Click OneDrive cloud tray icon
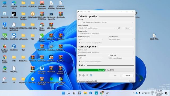 coord(137,93)
